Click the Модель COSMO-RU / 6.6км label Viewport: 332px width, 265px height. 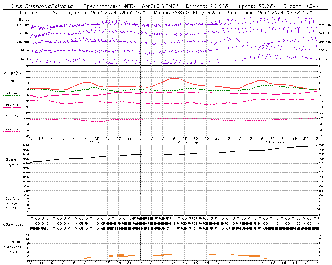[187, 13]
